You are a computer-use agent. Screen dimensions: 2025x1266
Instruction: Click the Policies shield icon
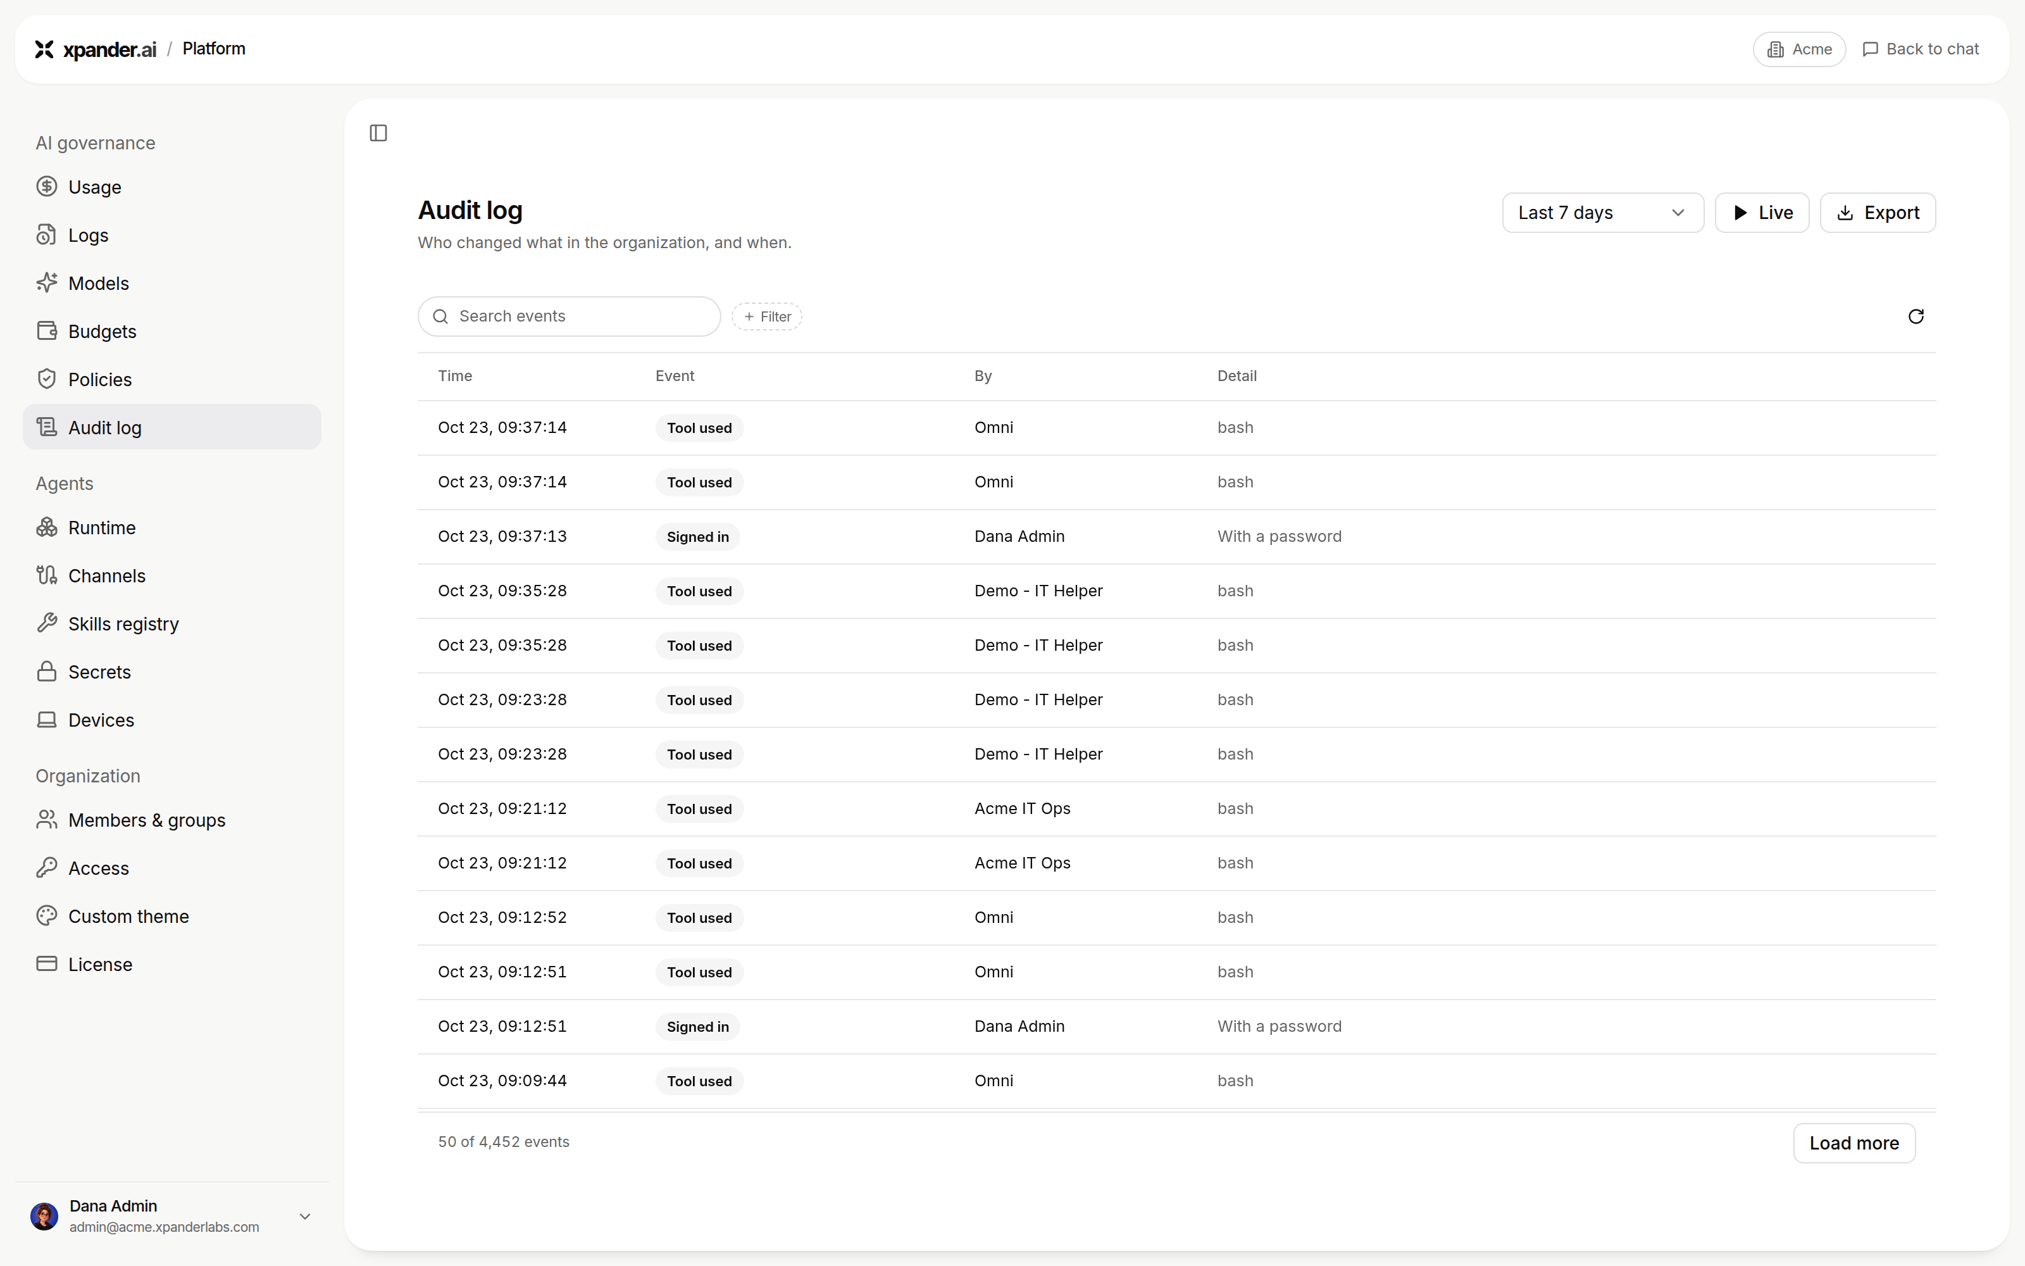pos(47,379)
